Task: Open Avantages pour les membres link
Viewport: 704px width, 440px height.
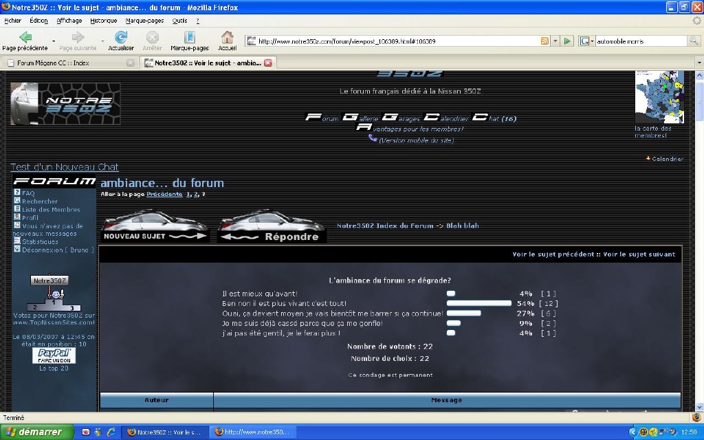Action: click(x=410, y=129)
